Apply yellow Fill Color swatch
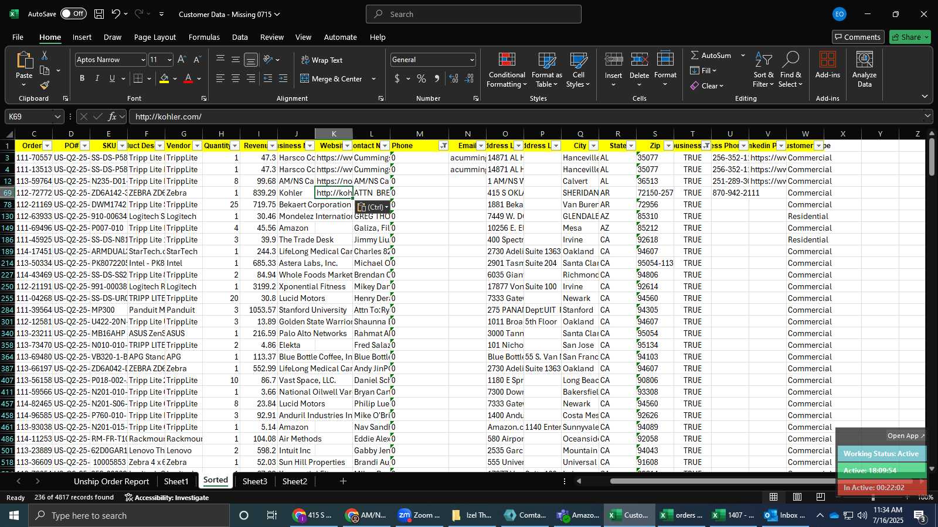 pyautogui.click(x=164, y=78)
